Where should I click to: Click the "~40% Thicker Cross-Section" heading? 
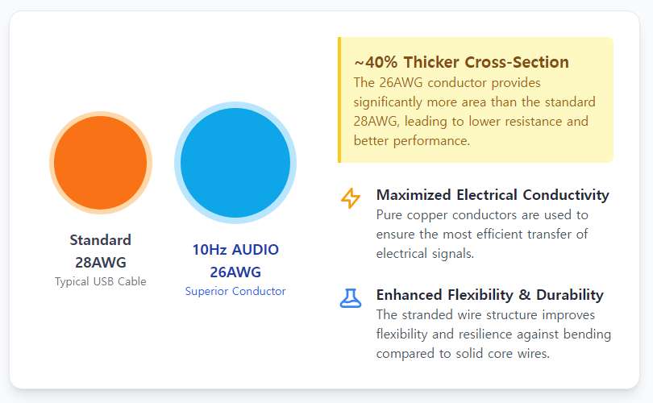pyautogui.click(x=461, y=62)
